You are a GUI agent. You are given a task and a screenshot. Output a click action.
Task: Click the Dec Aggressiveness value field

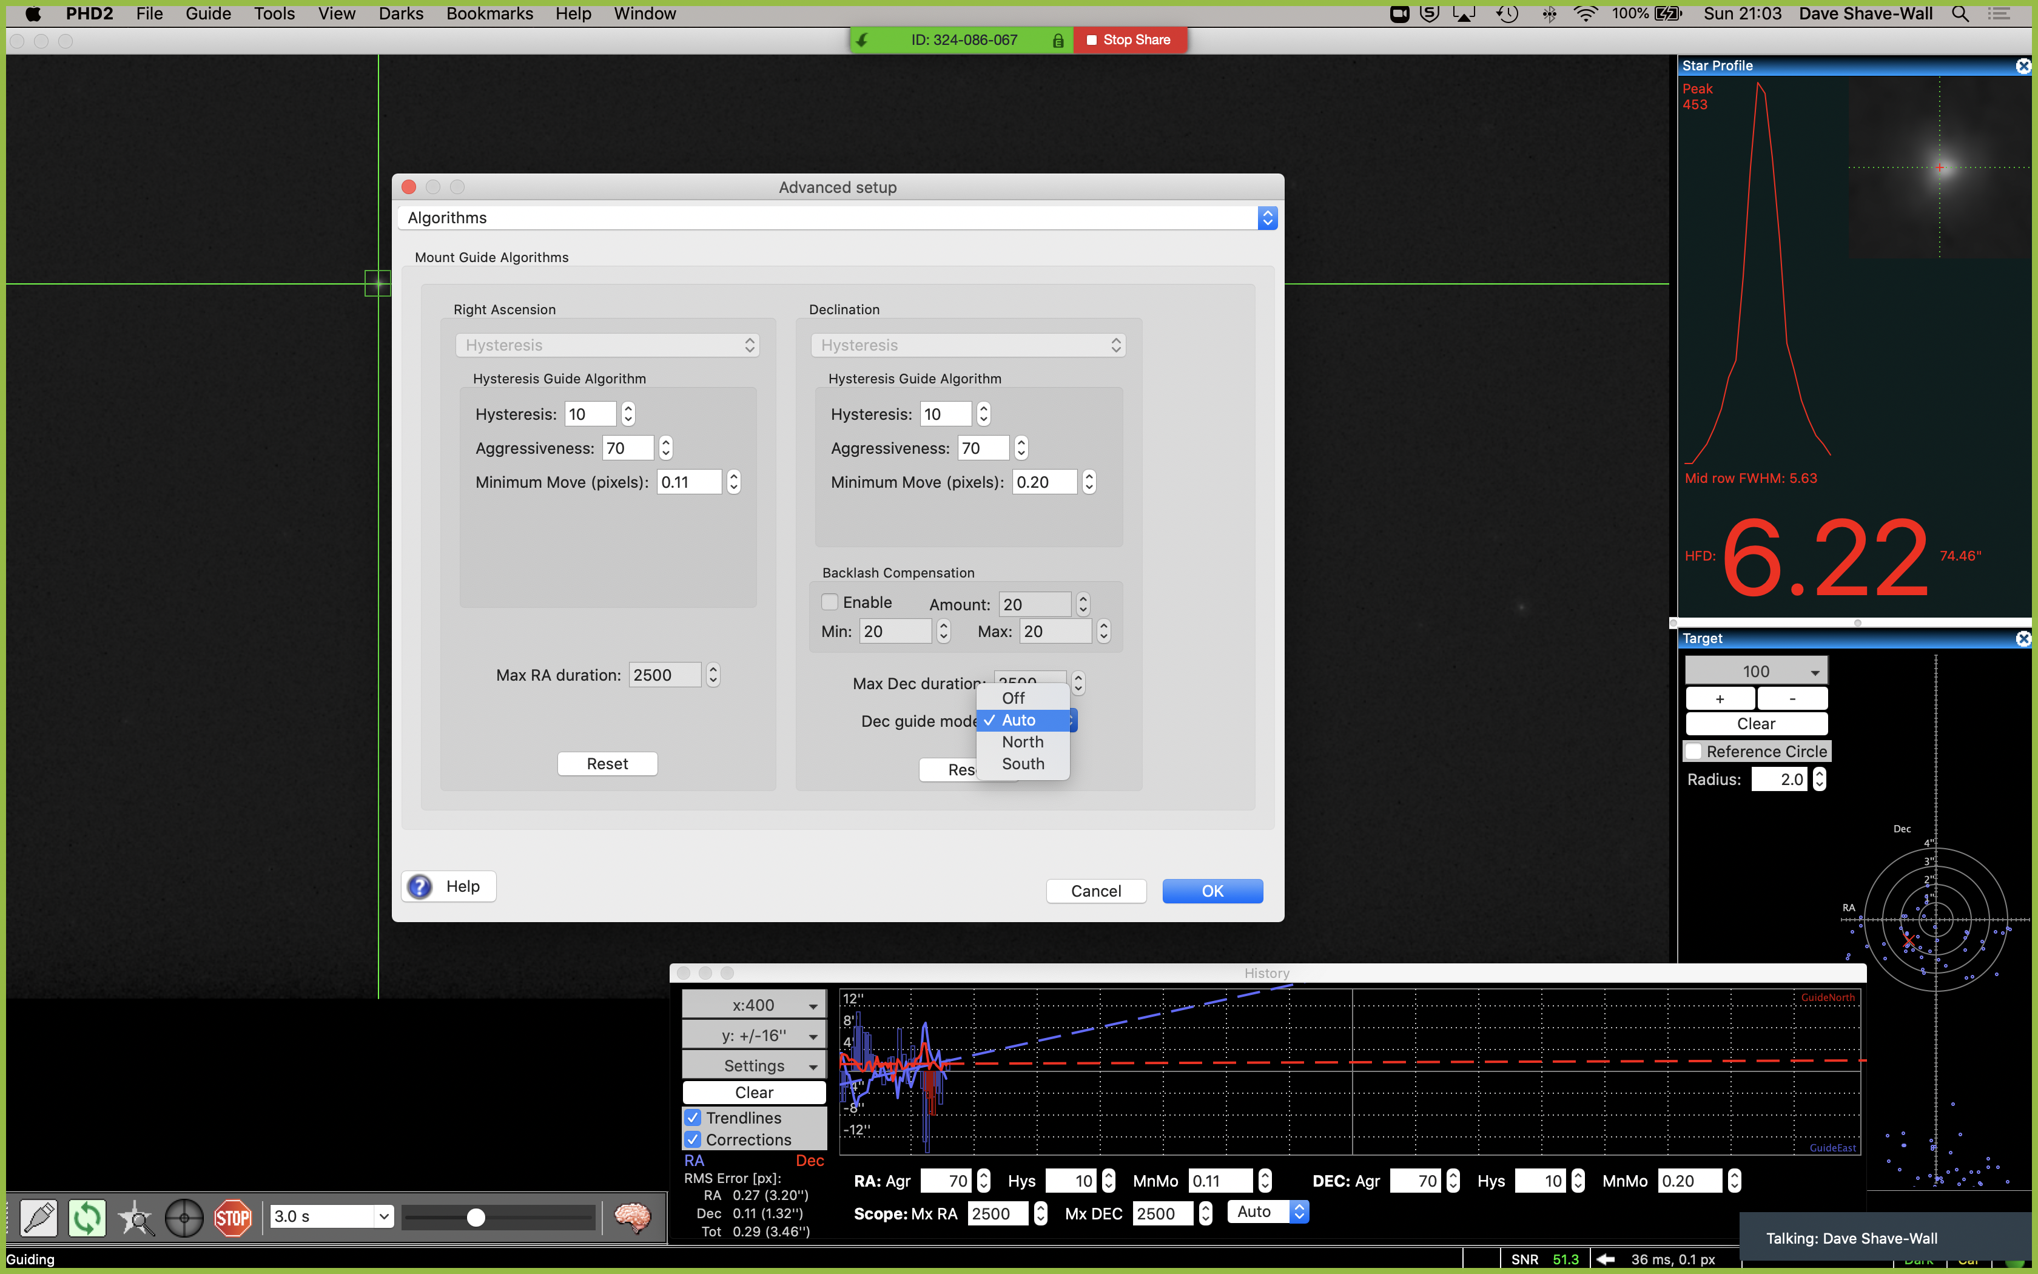[x=983, y=448]
